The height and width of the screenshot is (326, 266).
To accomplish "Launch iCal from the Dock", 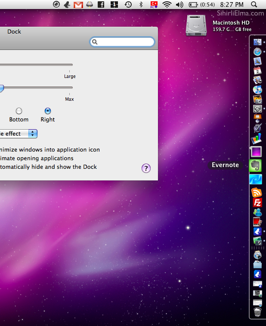I will point(258,71).
